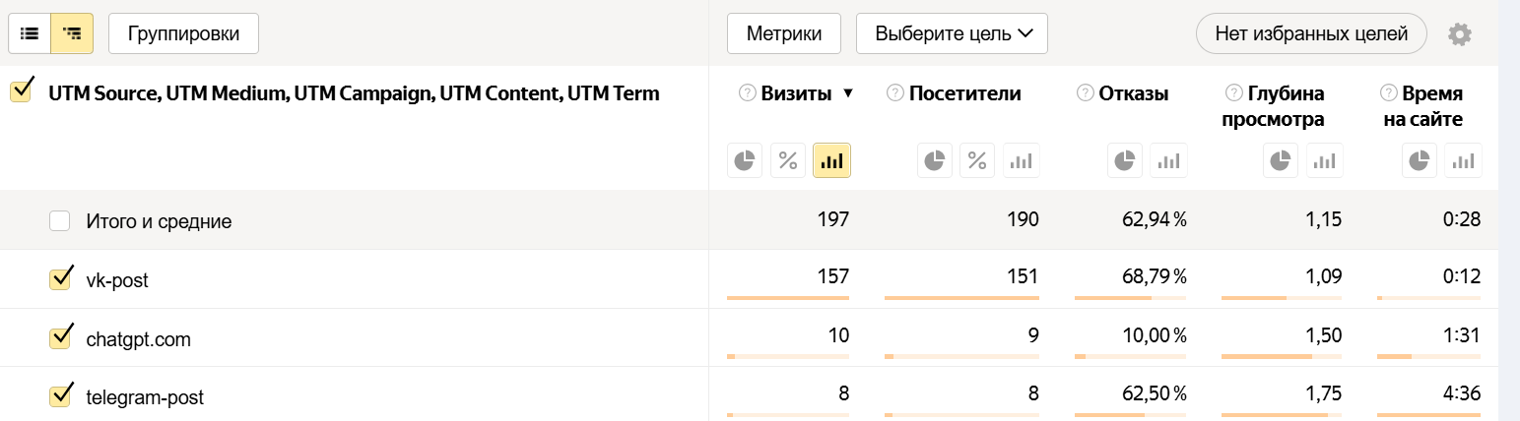Switch to tree list view icon
The height and width of the screenshot is (421, 1520).
point(72,33)
